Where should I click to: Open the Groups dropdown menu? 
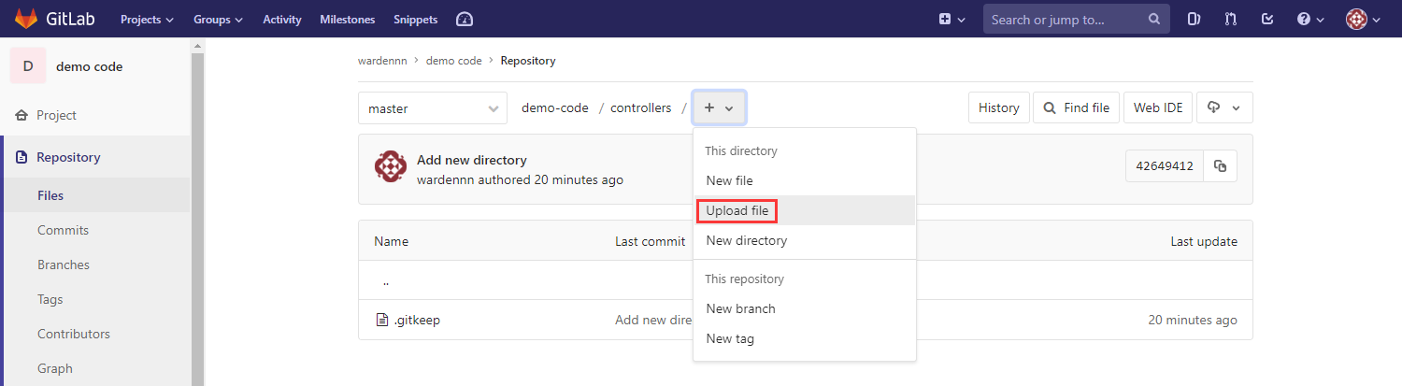[218, 19]
